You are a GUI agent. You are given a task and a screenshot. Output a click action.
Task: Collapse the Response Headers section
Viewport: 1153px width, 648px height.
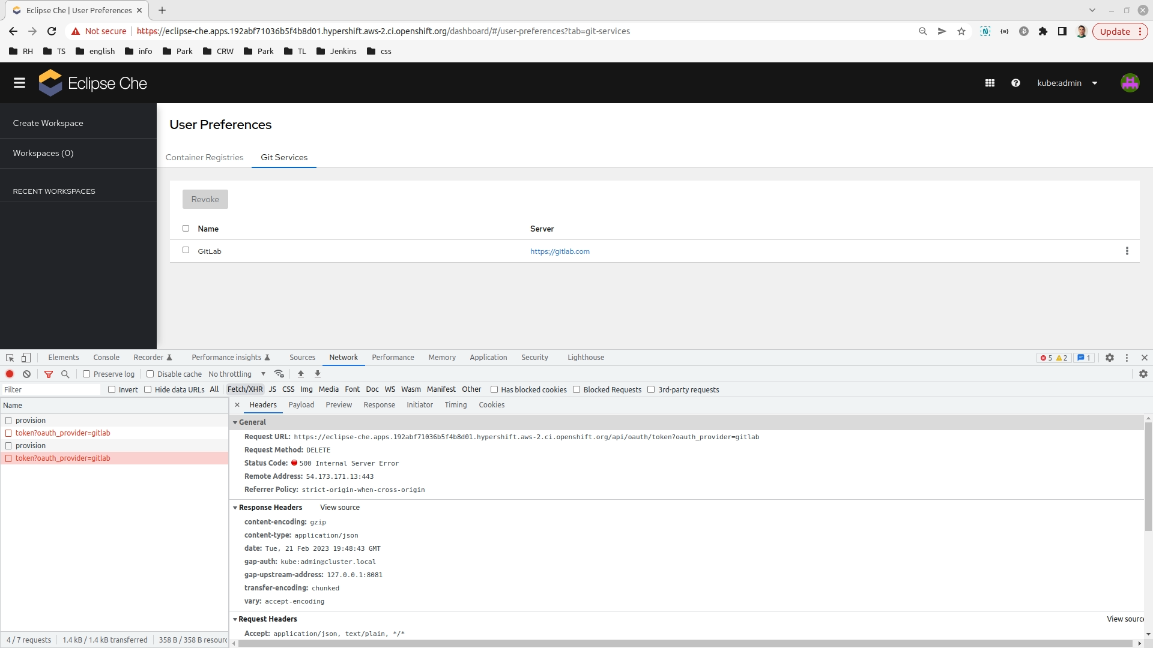tap(235, 507)
